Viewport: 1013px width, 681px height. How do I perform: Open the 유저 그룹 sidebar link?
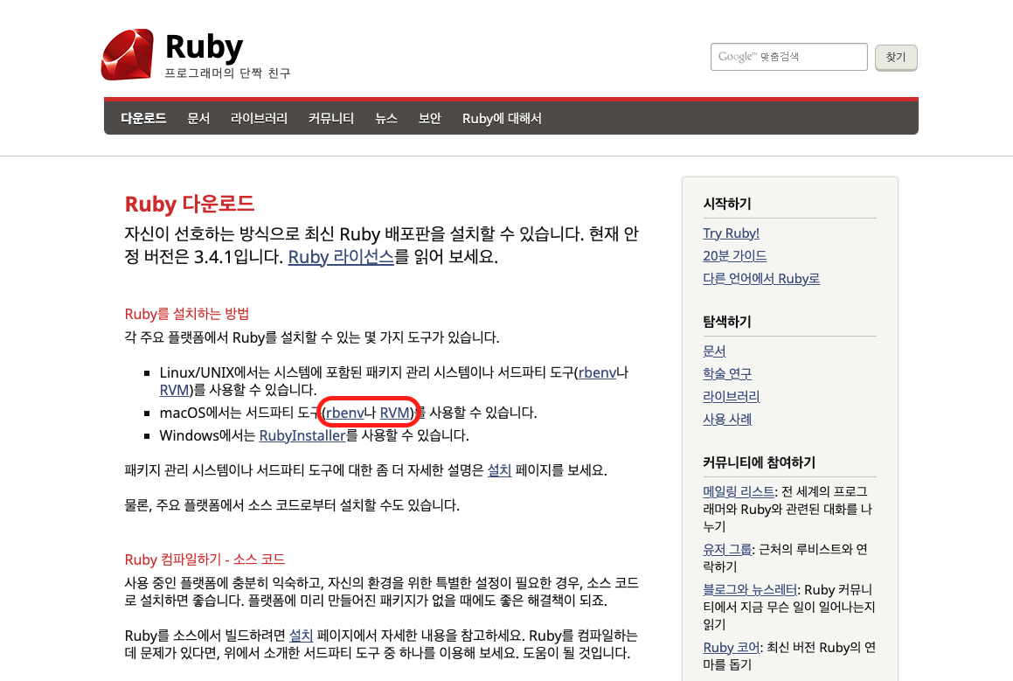tap(727, 549)
